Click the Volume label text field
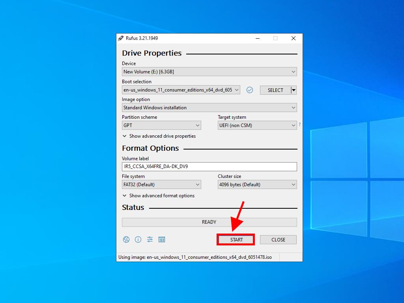 (x=209, y=166)
